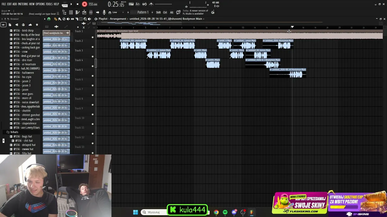Click the hint bar chat icon
Screen dimensions: 387x217
pyautogui.click(x=178, y=12)
